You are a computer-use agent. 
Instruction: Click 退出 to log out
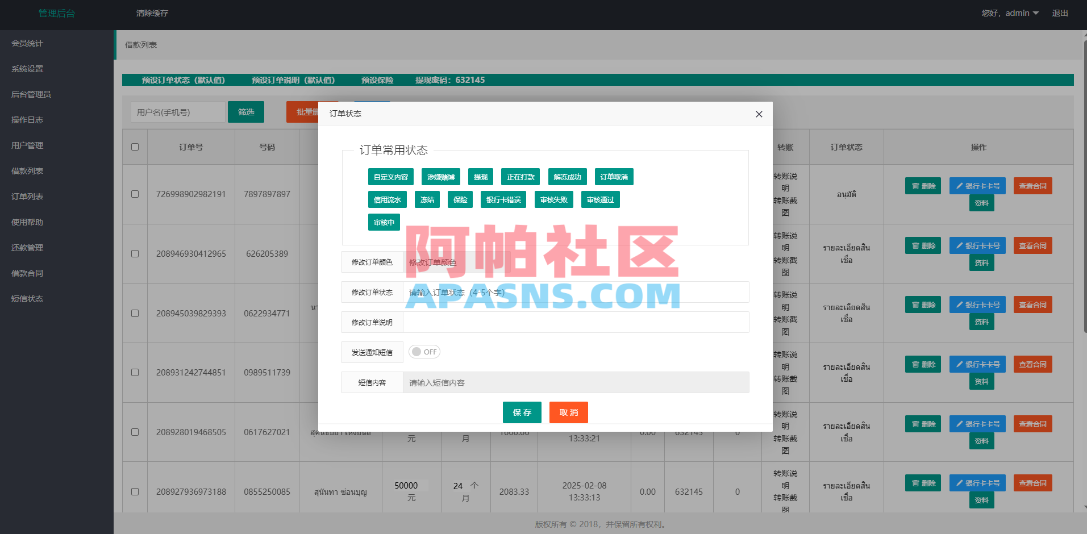(1060, 13)
